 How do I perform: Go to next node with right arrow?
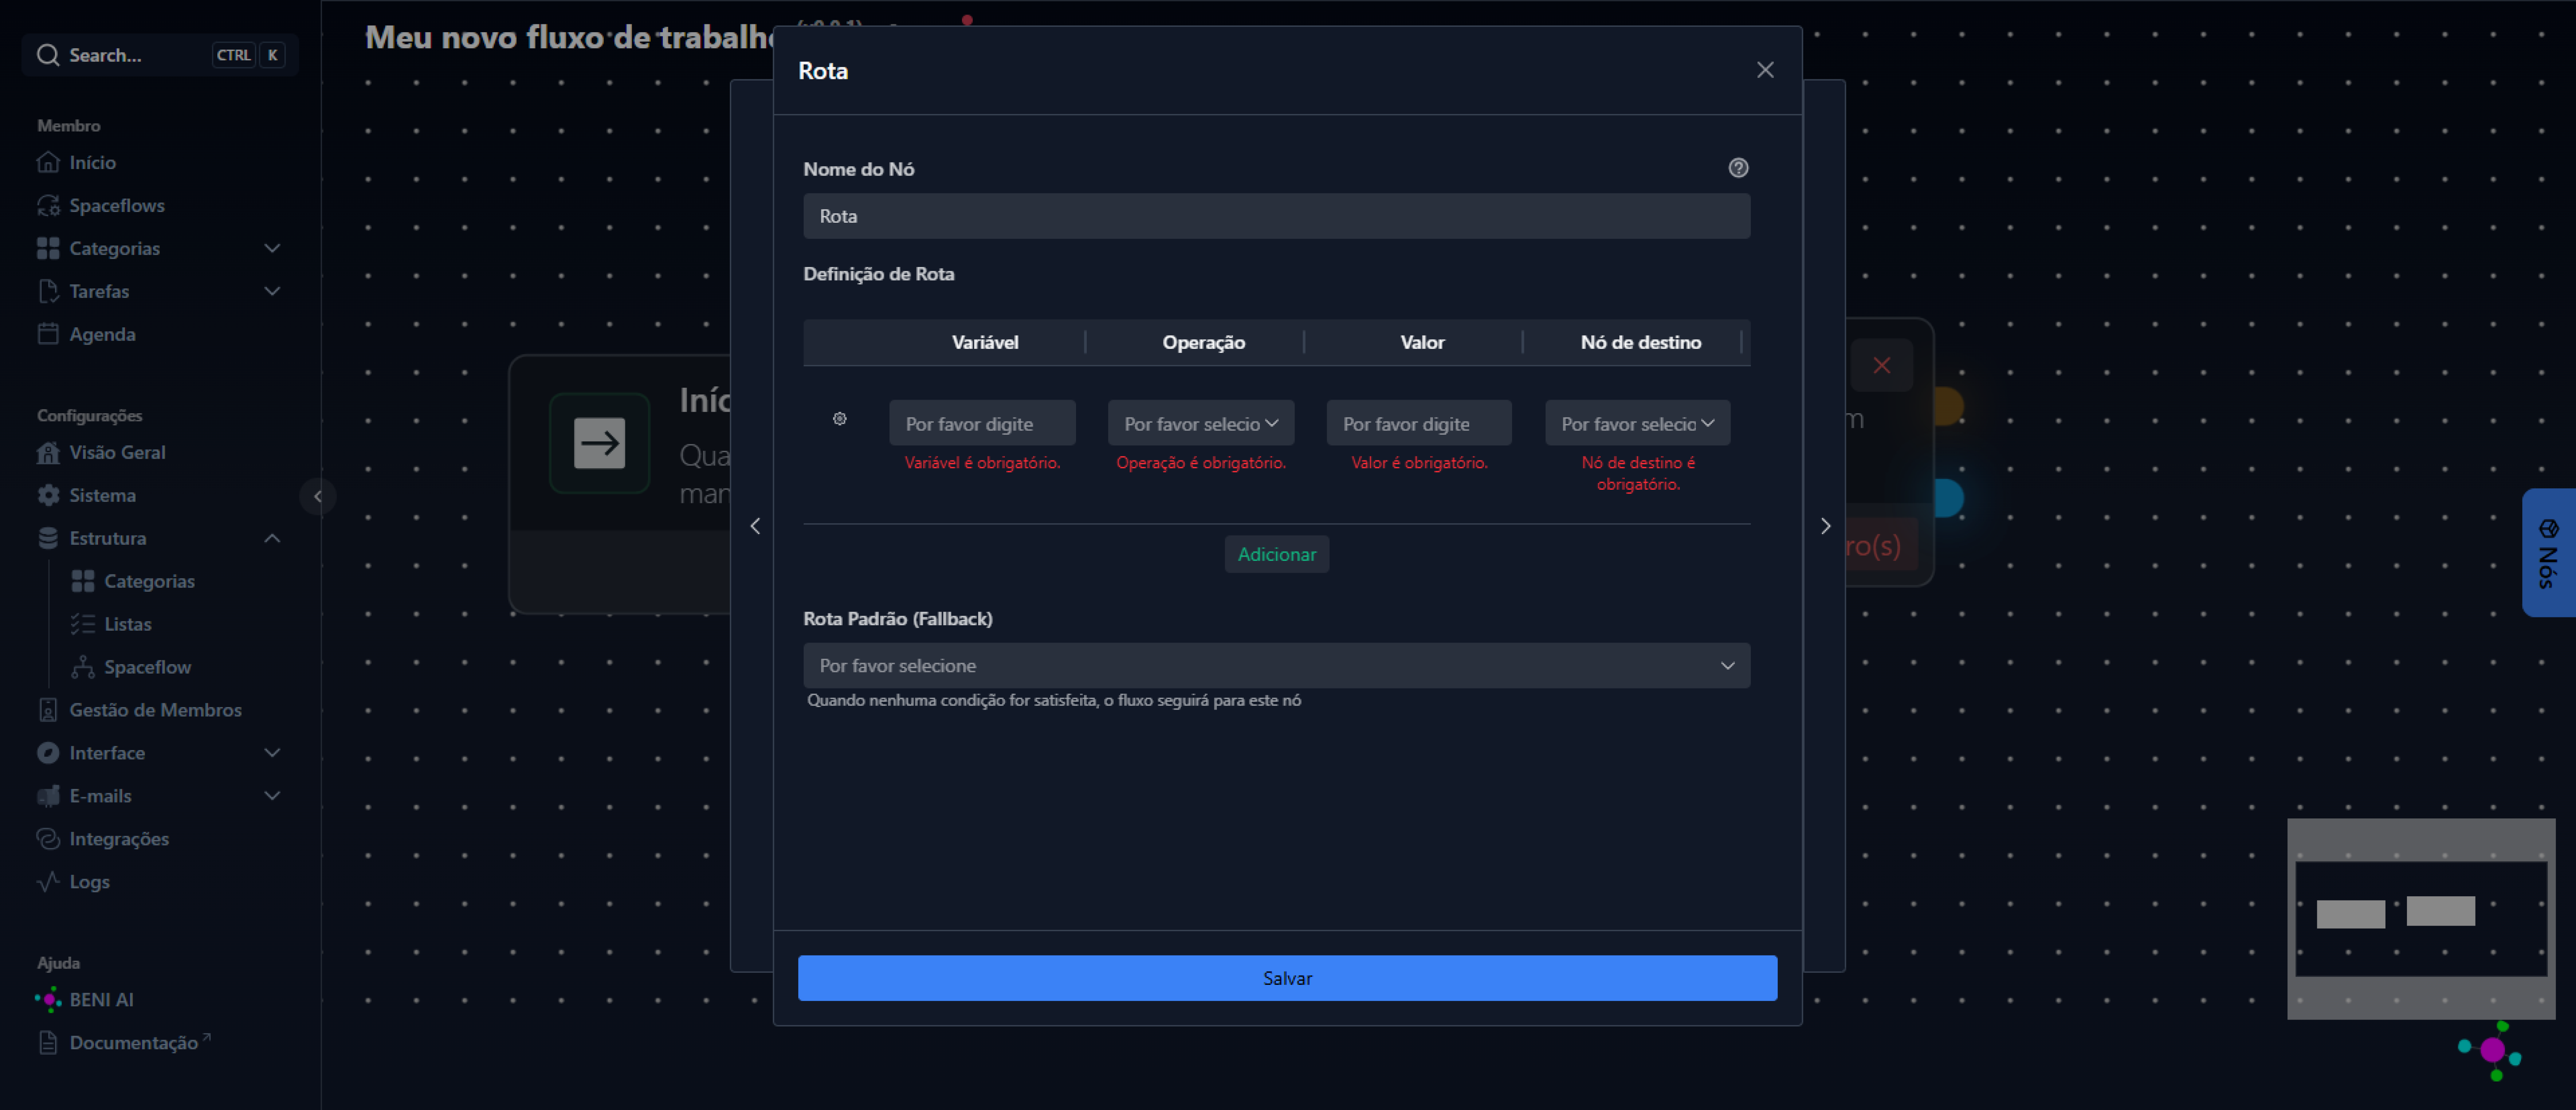[x=1825, y=526]
